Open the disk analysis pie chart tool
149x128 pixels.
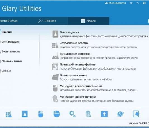[x=57, y=114]
